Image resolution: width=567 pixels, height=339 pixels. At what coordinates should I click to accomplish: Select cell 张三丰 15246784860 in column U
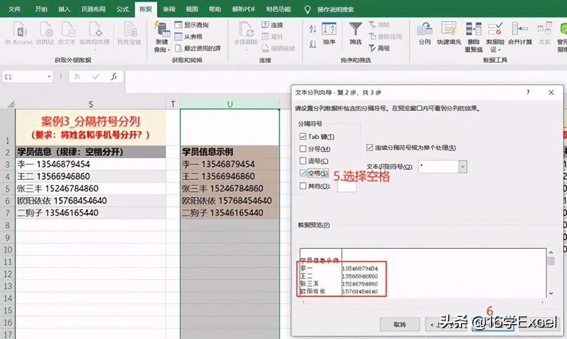pyautogui.click(x=229, y=188)
